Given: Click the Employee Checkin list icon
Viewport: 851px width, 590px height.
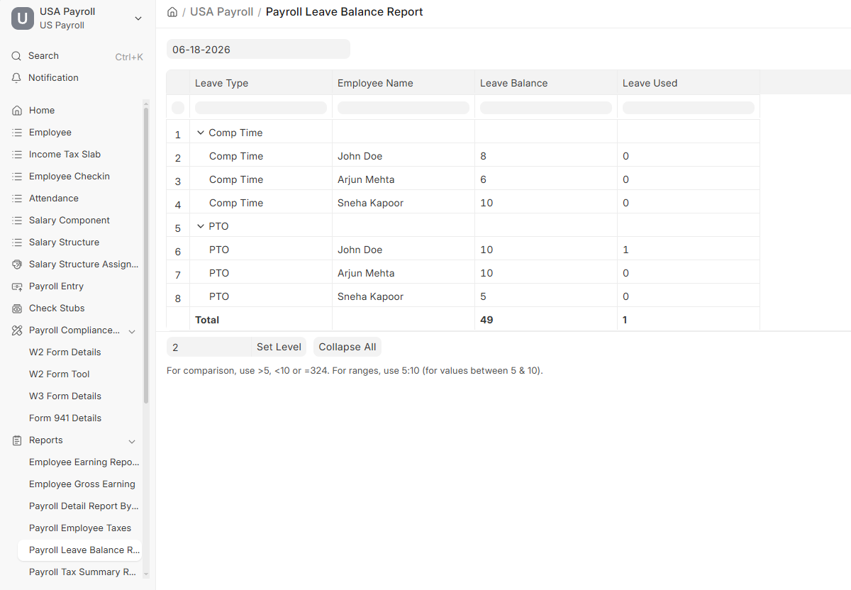Looking at the screenshot, I should click(17, 177).
